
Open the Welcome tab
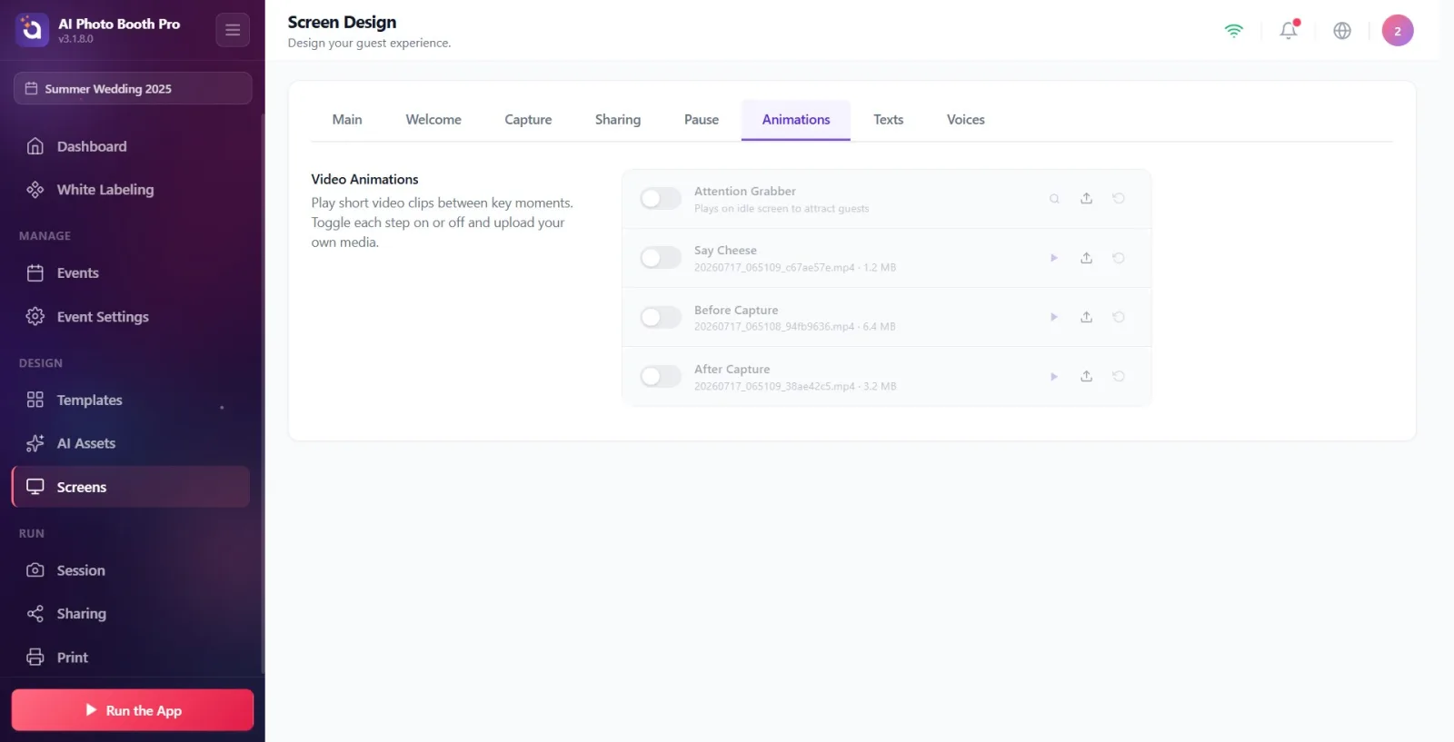click(433, 120)
